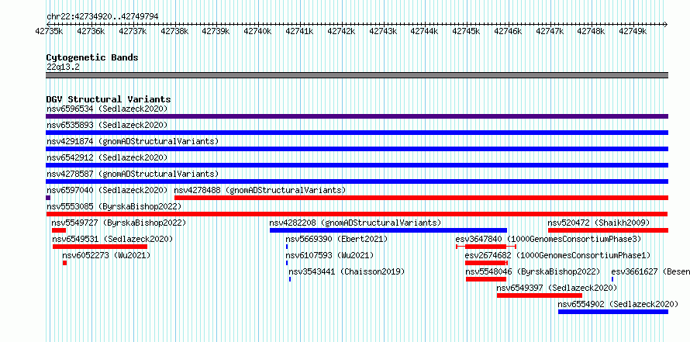Open nsv6554902 (Sedlazeck2020) label
This screenshot has height=342, width=690.
618,304
